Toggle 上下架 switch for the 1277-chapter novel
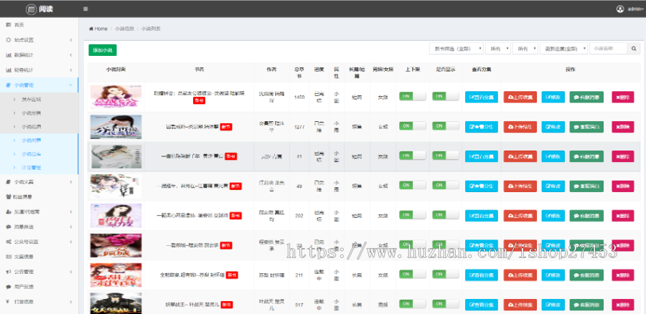646x314 pixels. point(413,125)
